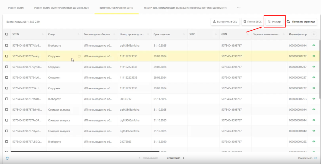Open the Реестр КИЗ, ожидающих вывода tab
Screen dimensions: 321x164
click(185, 7)
